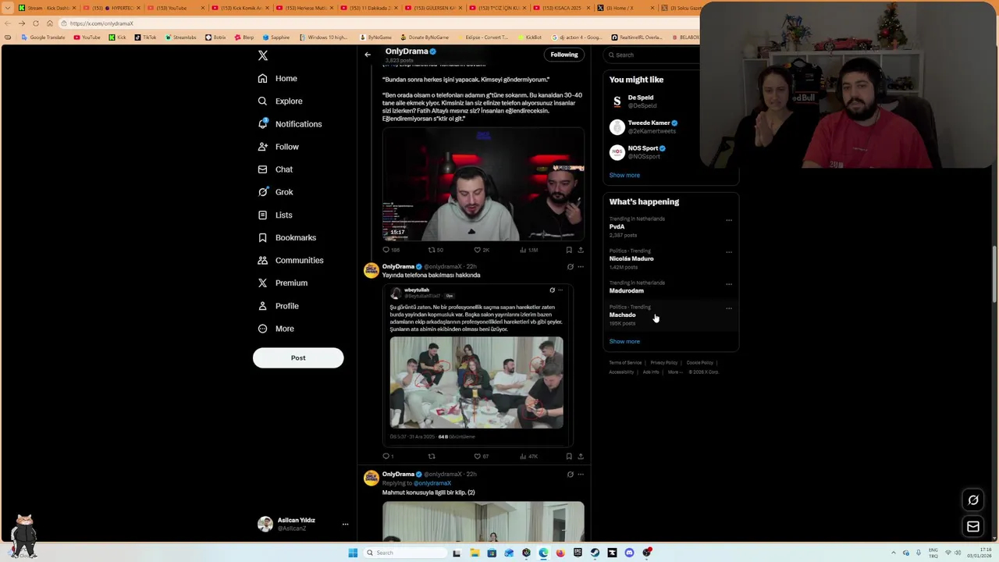Open options for the Nicolás Maduro trend

tap(729, 252)
